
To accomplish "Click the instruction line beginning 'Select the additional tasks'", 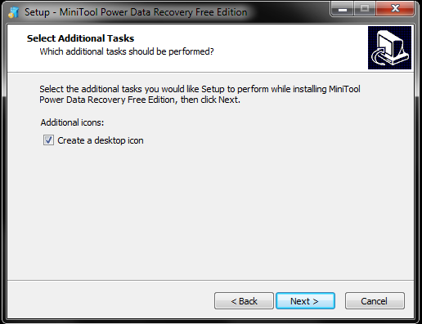I will (x=200, y=89).
